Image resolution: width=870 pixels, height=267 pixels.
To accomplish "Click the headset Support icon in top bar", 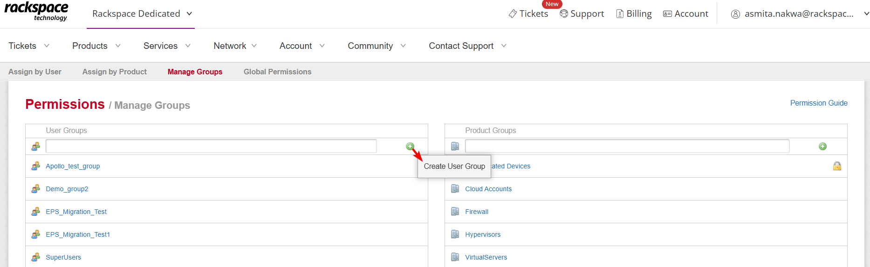I will click(564, 14).
